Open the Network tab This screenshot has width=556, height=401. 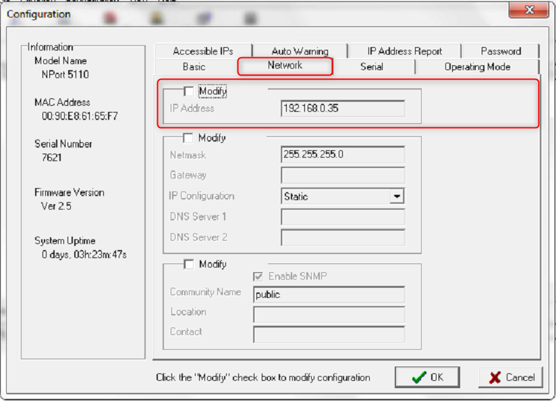pyautogui.click(x=285, y=65)
